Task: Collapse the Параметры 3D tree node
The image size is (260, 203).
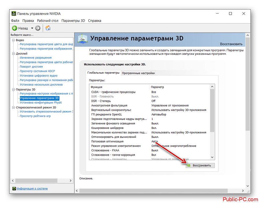Action: [13, 89]
